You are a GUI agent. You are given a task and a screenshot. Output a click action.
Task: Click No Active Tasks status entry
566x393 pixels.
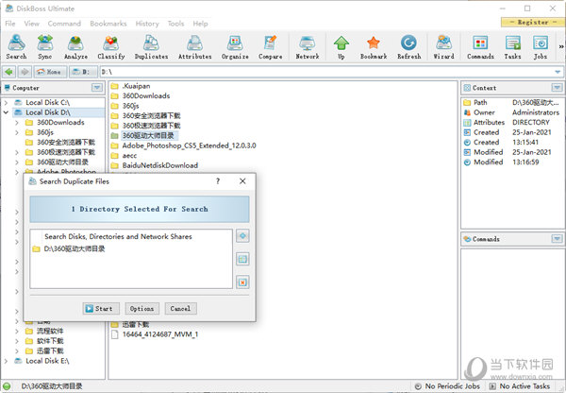(519, 386)
